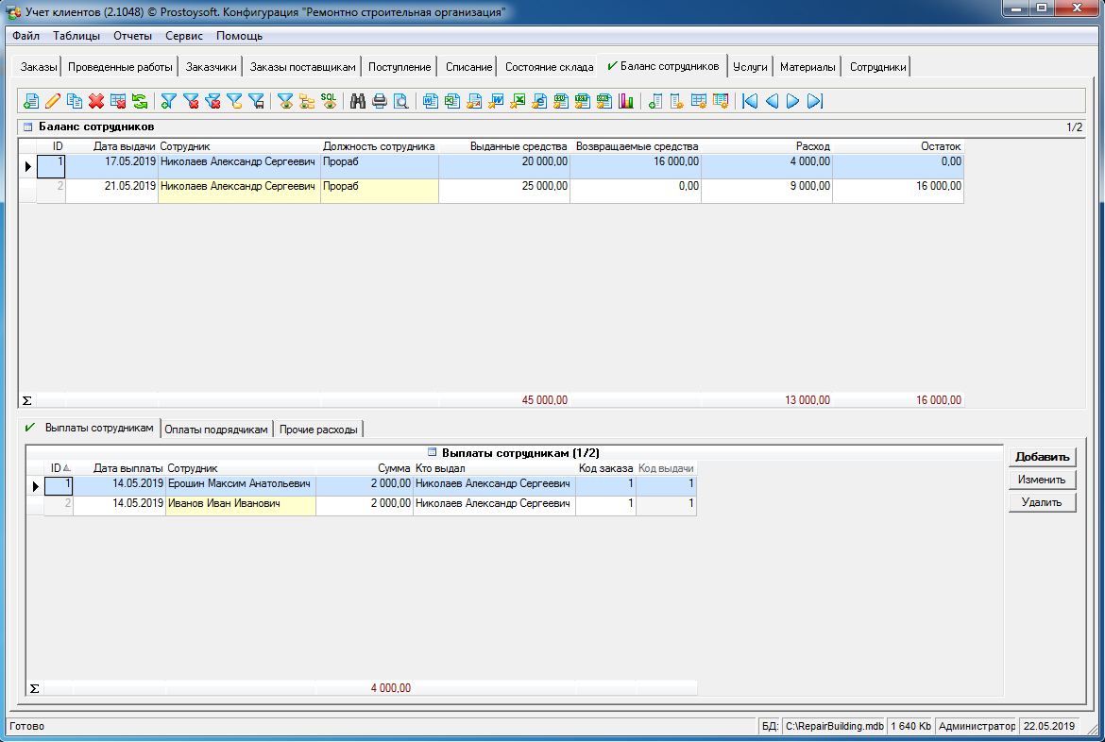Switch to the Оплаты подрядчикам tab

(x=216, y=430)
